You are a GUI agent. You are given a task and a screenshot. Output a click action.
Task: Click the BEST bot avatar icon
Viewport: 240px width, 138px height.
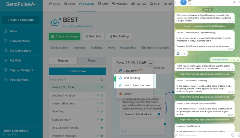click(x=55, y=23)
